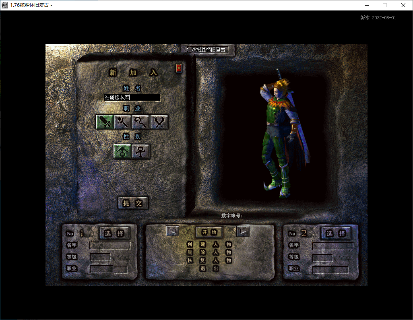The width and height of the screenshot is (413, 320).
Task: Click the 选择 button for slot No 2
Action: click(x=336, y=233)
